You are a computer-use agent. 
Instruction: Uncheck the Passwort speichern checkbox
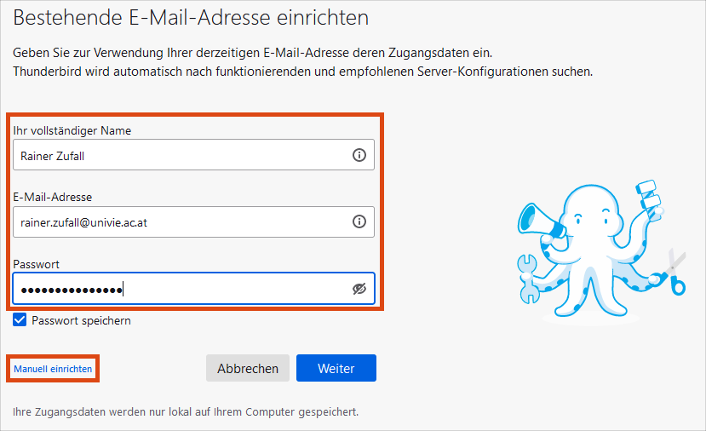point(20,320)
